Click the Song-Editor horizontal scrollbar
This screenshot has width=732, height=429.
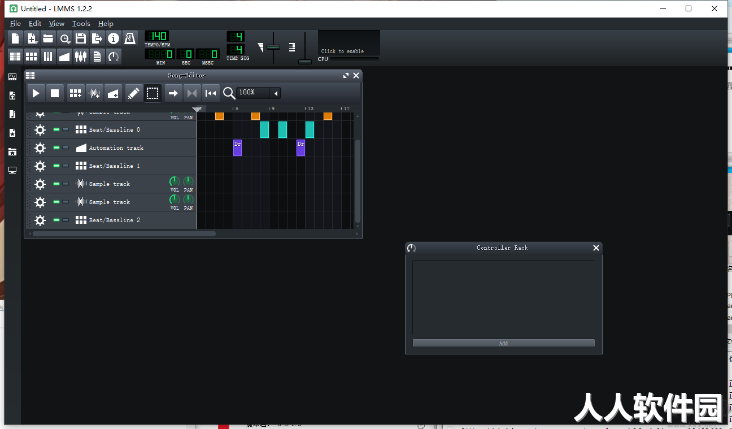click(x=124, y=233)
